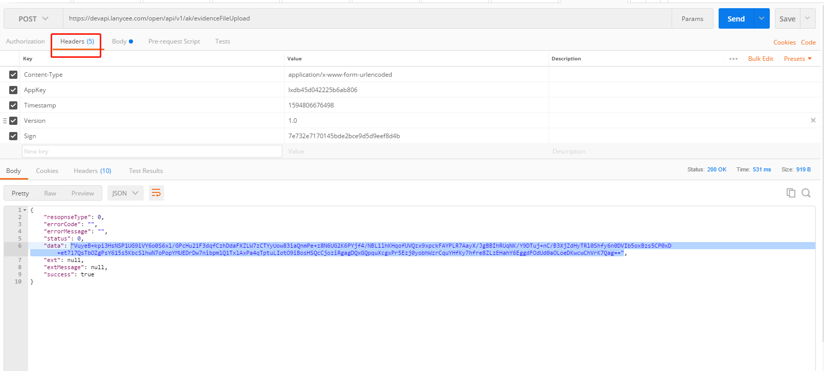Open the JSON format dropdown
824x371 pixels.
click(x=125, y=193)
